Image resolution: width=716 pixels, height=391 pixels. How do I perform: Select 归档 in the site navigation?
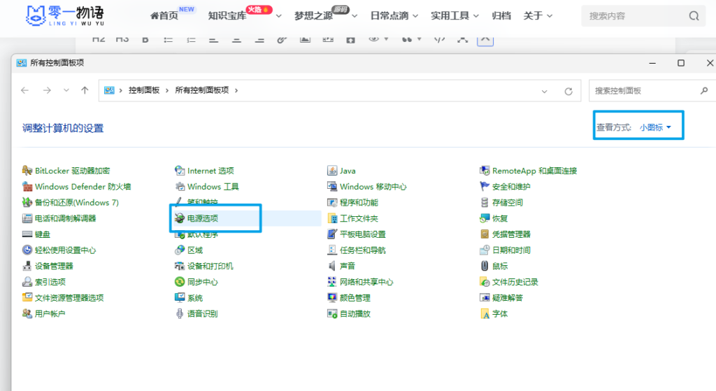pos(501,15)
